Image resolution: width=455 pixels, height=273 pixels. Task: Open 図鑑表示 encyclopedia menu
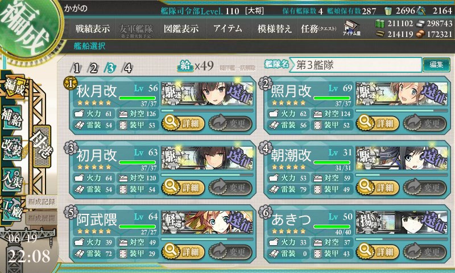pyautogui.click(x=181, y=28)
